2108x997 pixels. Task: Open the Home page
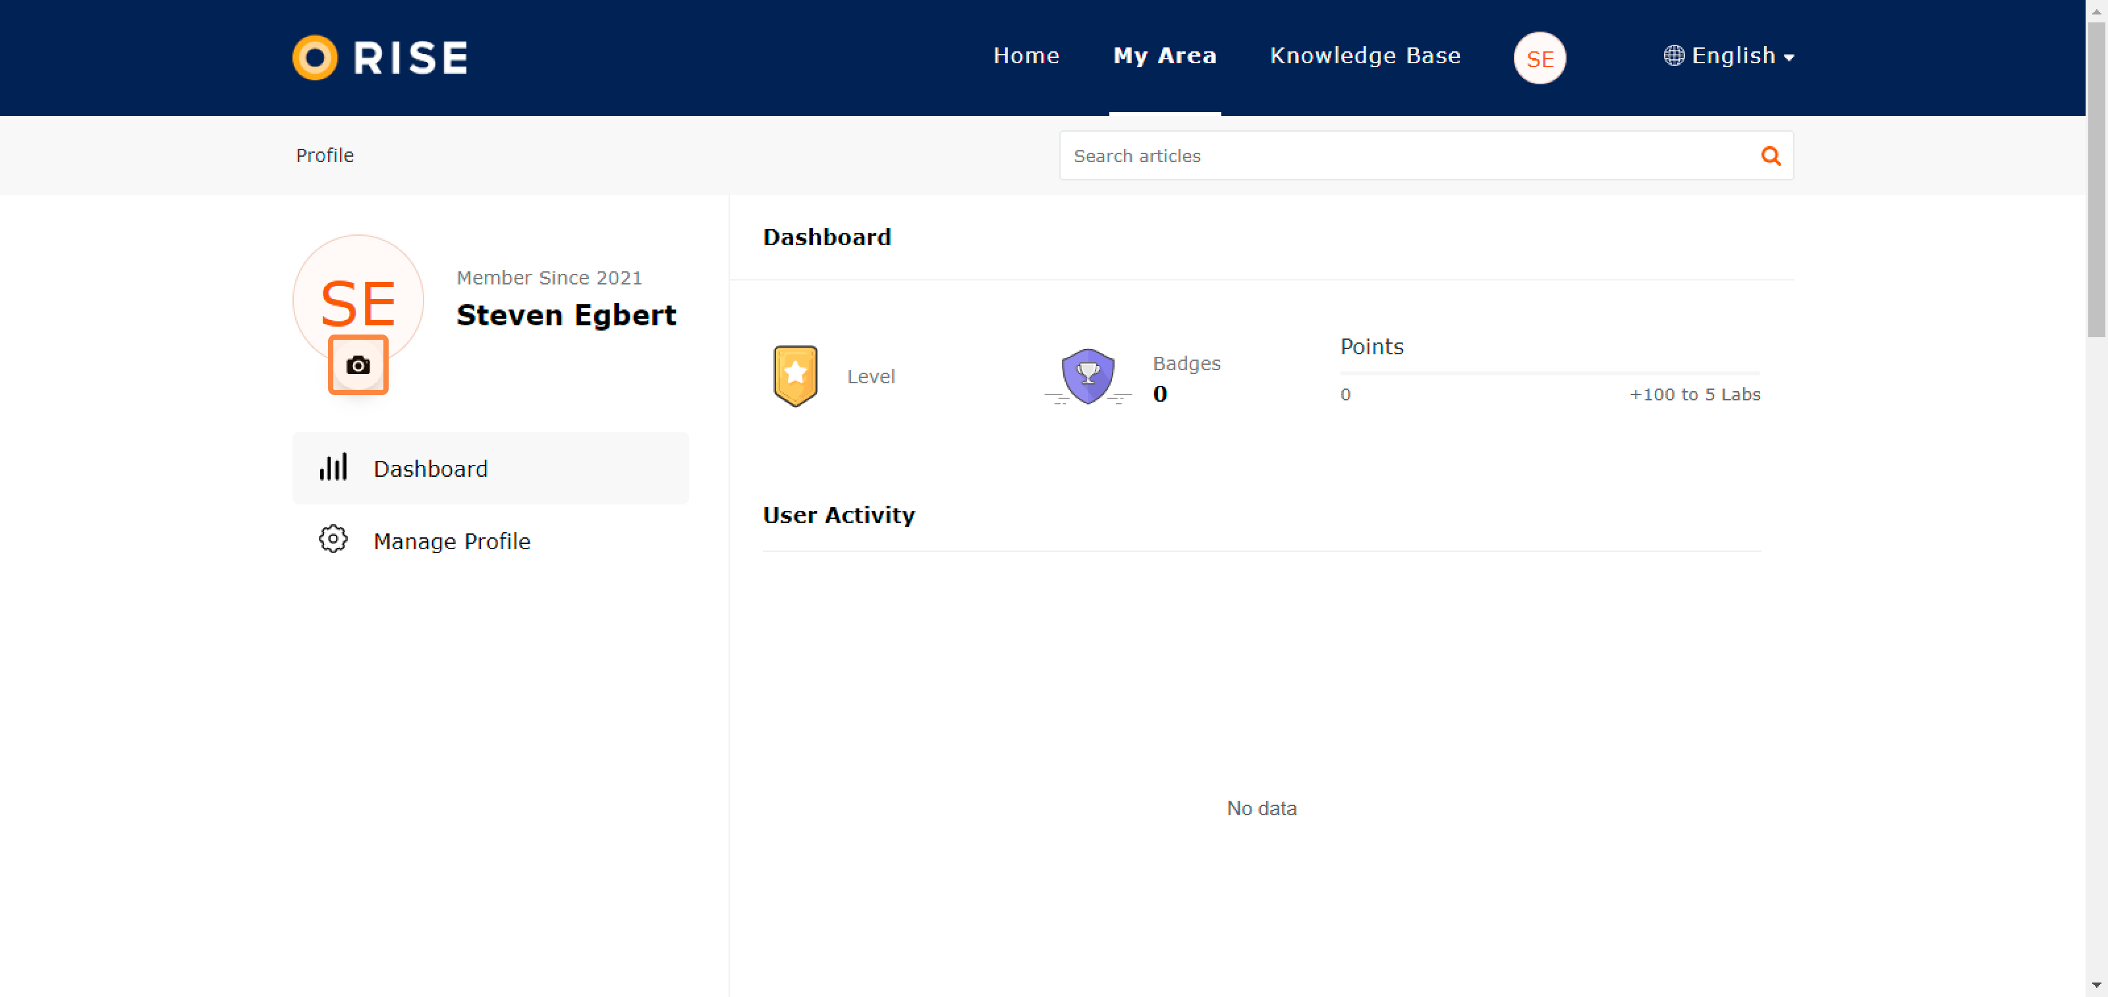(1026, 55)
